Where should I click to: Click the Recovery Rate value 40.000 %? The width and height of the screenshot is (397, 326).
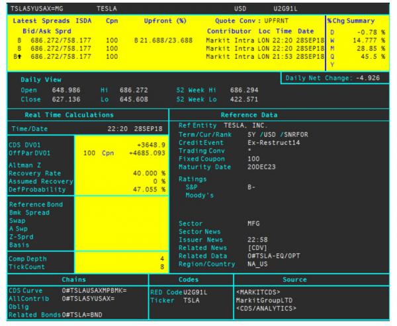point(149,173)
